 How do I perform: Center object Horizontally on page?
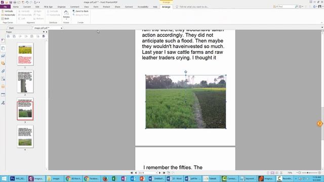(x=8, y=15)
